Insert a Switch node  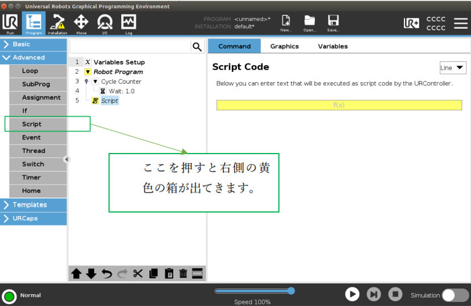tap(38, 164)
